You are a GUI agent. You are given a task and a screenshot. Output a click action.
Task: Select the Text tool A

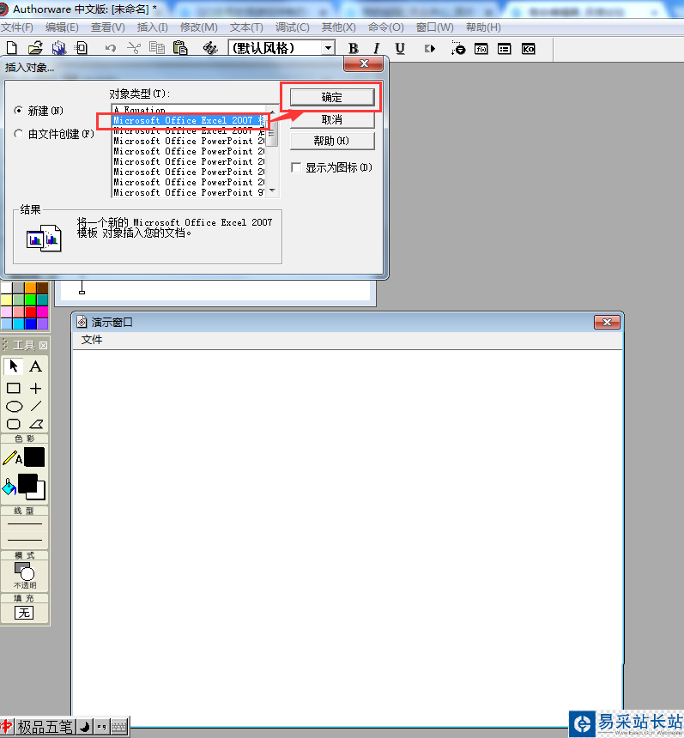click(36, 366)
